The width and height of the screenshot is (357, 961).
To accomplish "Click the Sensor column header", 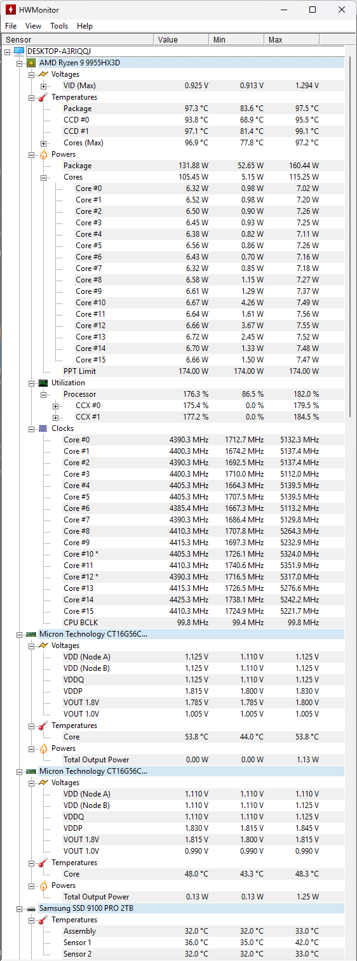I will pos(77,39).
